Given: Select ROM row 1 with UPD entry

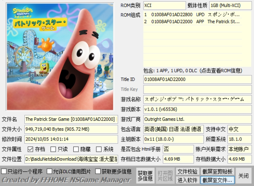Looking at the screenshot, I should coord(192,15).
